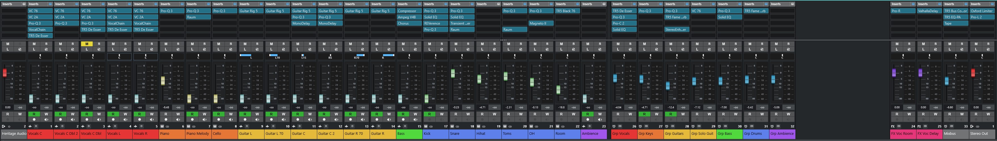The image size is (997, 141).
Task: Click the track type icon on Heritage Audio channel
Action: pyautogui.click(x=4, y=126)
